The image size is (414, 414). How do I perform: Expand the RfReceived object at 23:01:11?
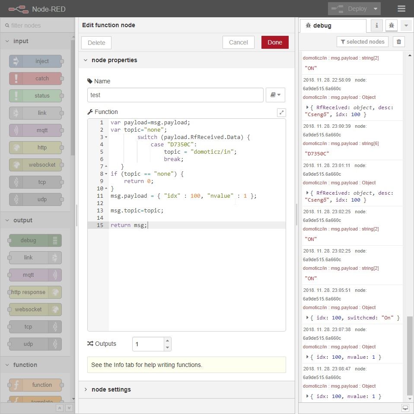coord(307,193)
